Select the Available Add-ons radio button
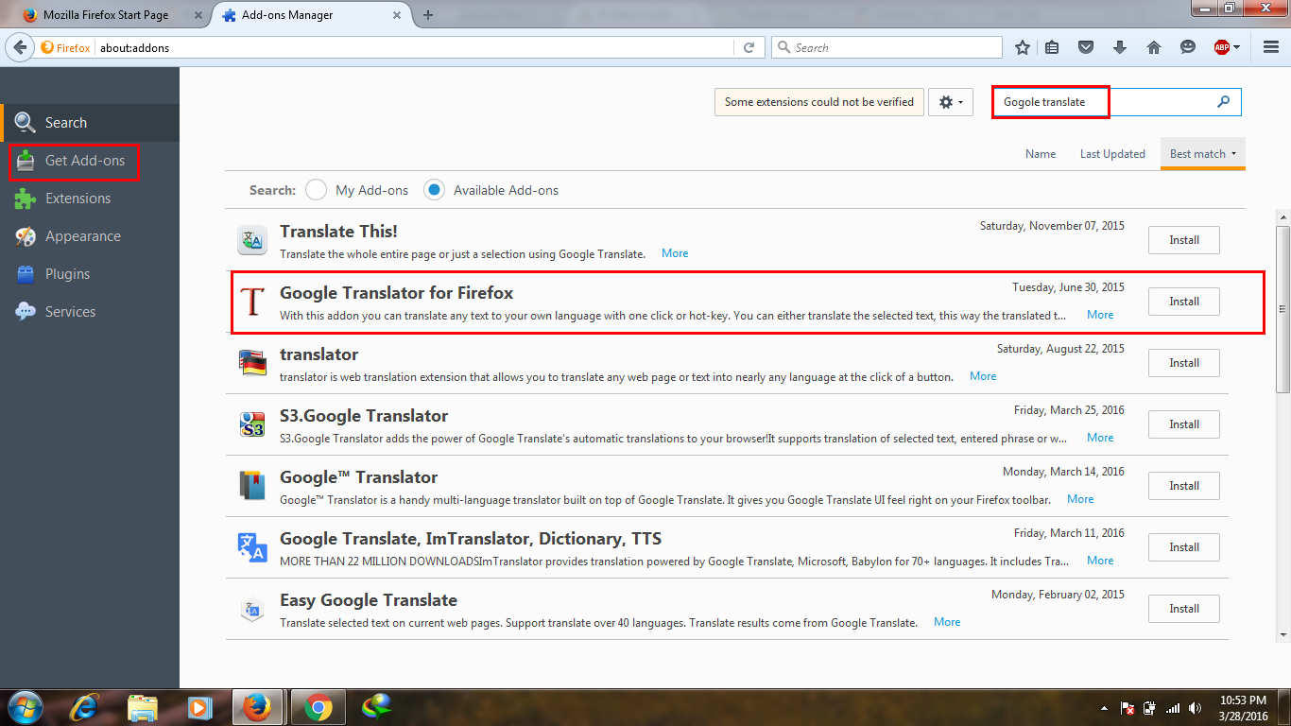1291x726 pixels. pyautogui.click(x=434, y=190)
